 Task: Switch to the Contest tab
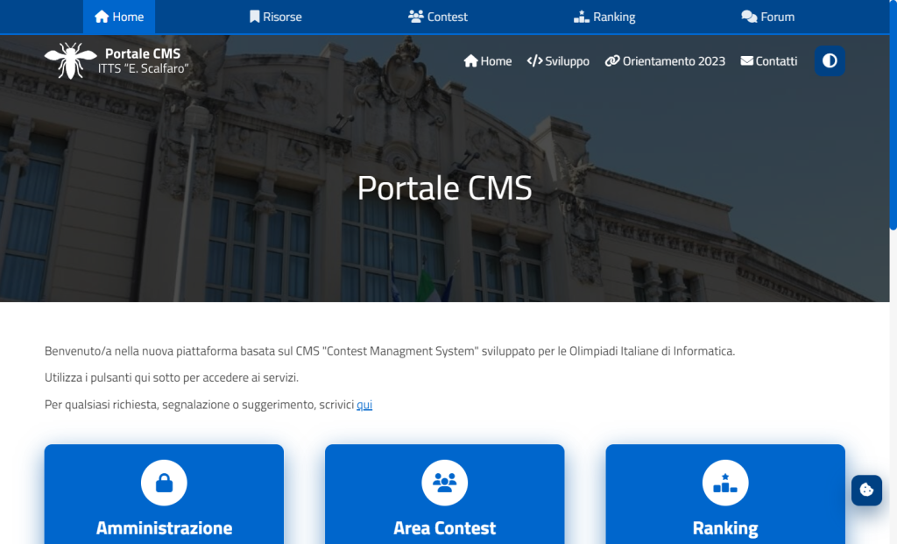click(x=438, y=17)
